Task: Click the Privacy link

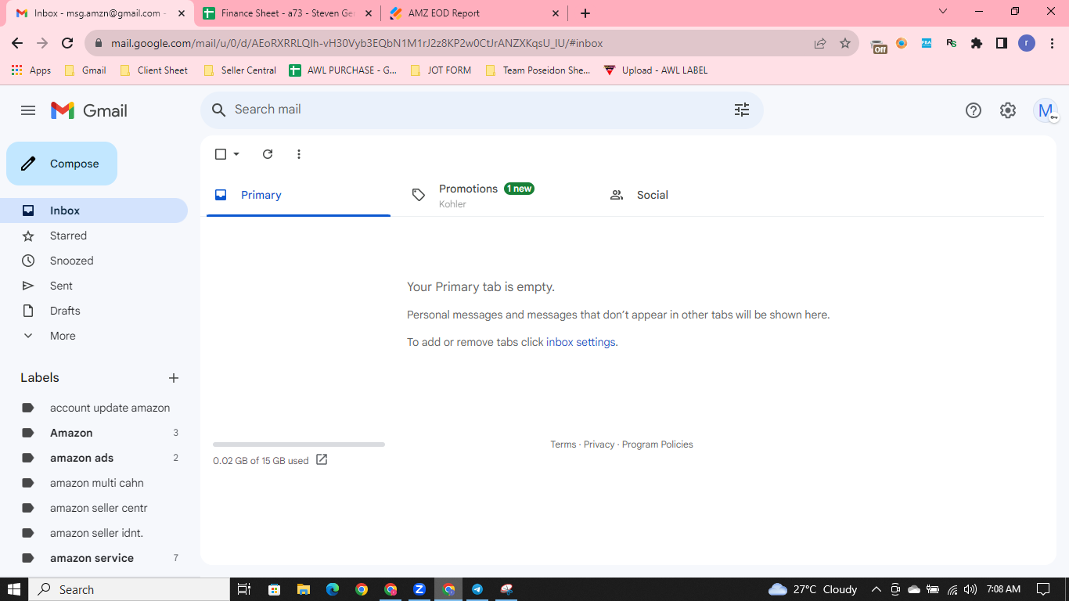Action: (x=599, y=444)
